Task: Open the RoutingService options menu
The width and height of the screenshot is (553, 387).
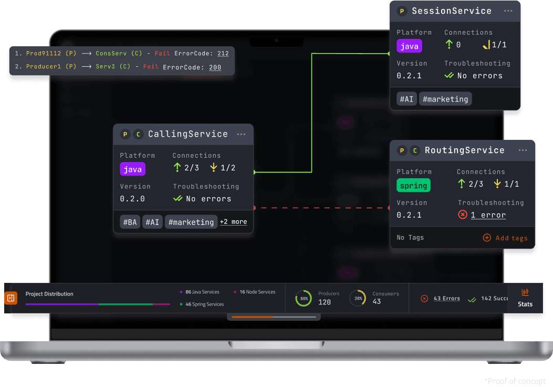Action: 523,150
